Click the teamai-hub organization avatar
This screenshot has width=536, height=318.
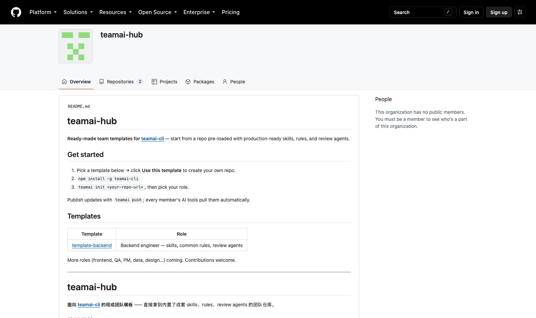(76, 46)
